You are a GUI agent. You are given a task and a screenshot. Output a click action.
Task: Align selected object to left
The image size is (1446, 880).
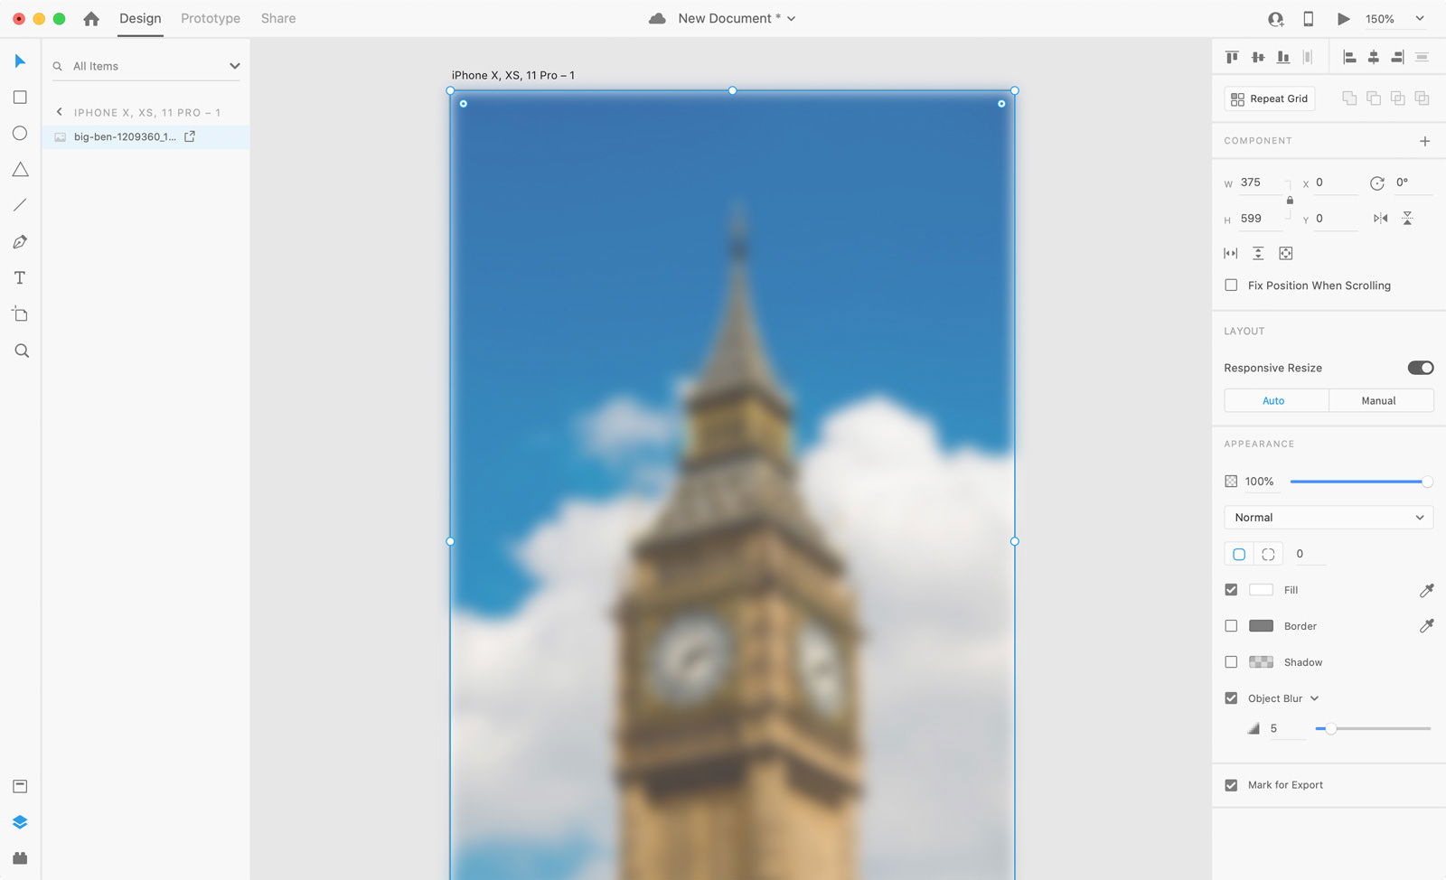click(1349, 58)
